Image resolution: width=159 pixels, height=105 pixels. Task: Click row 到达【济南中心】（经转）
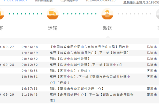70,71
